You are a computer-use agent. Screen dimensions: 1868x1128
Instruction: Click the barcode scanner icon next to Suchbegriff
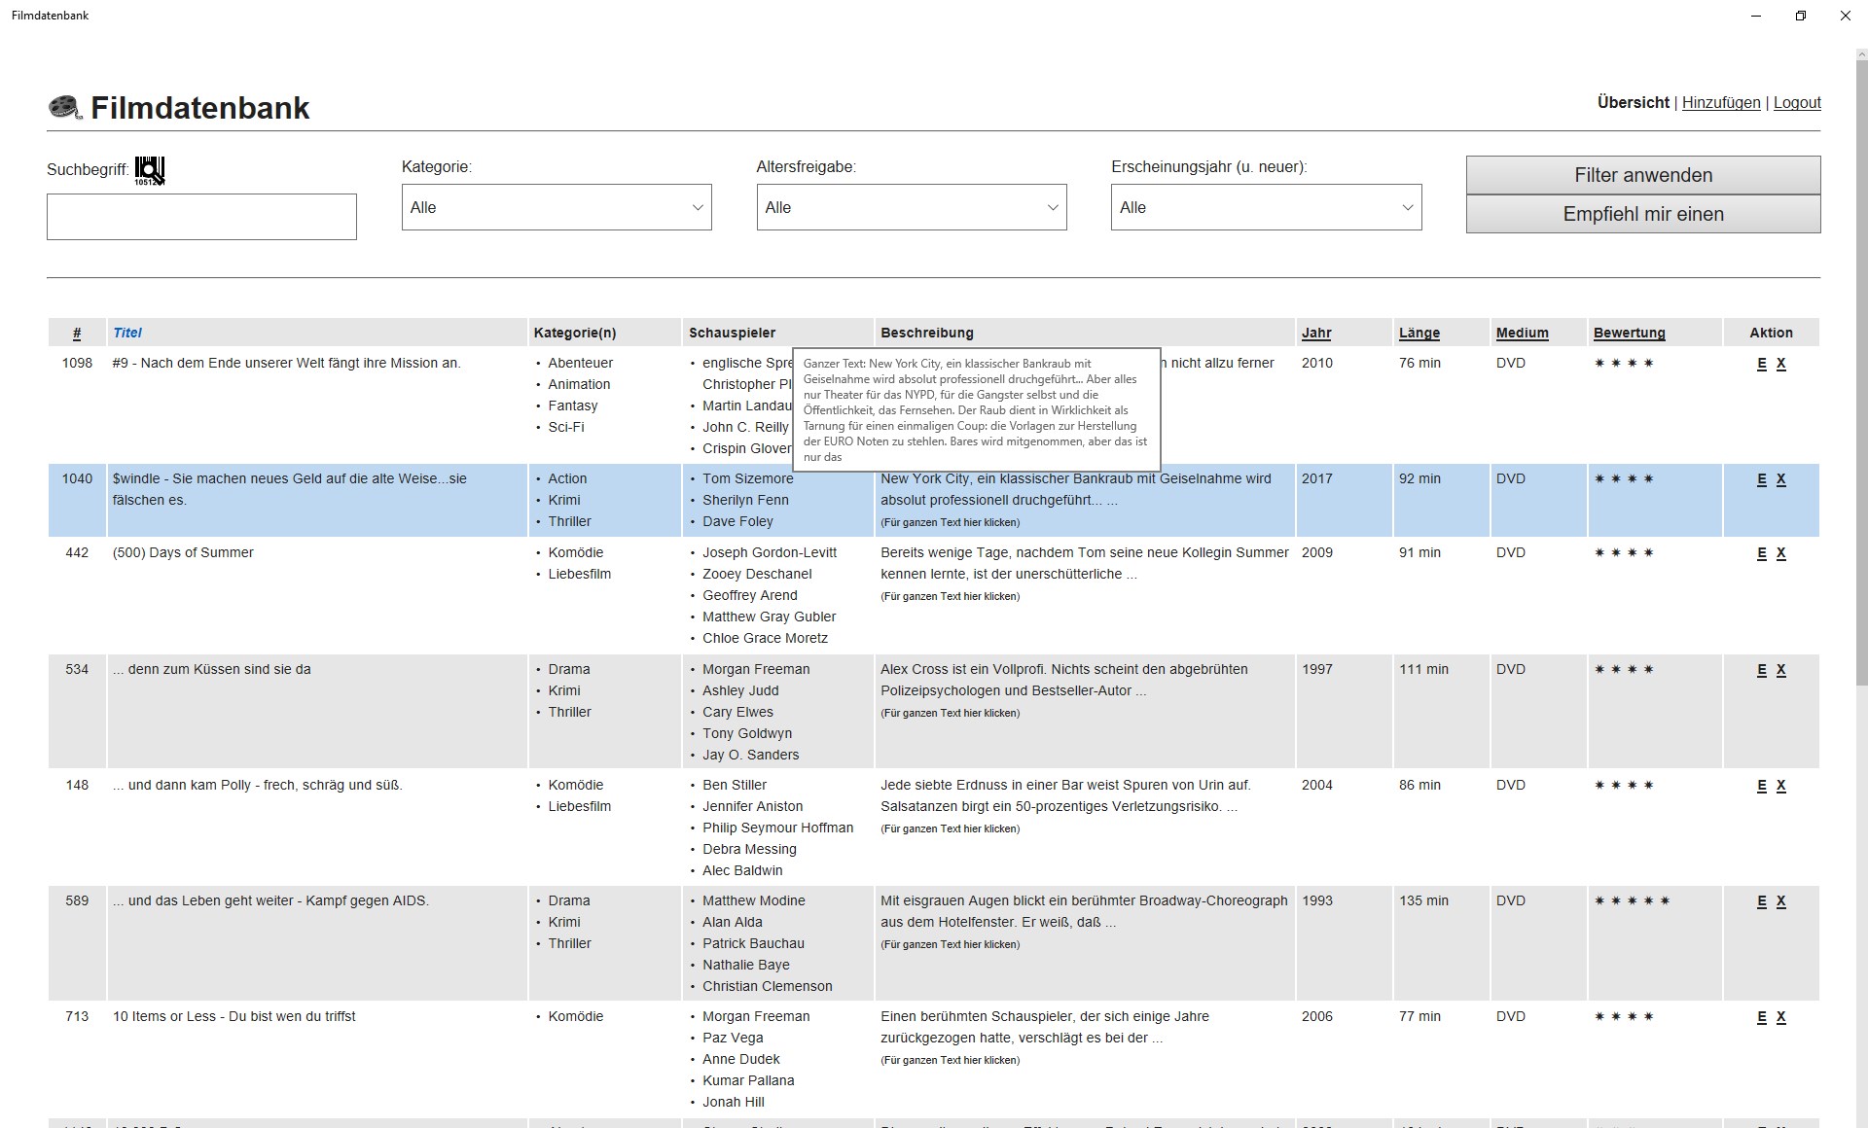(150, 170)
